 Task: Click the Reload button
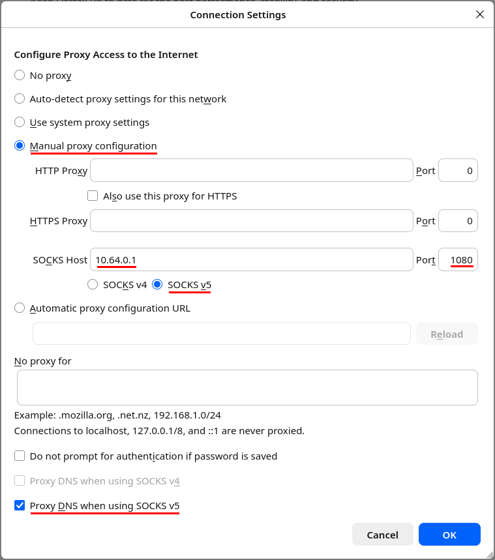point(447,333)
